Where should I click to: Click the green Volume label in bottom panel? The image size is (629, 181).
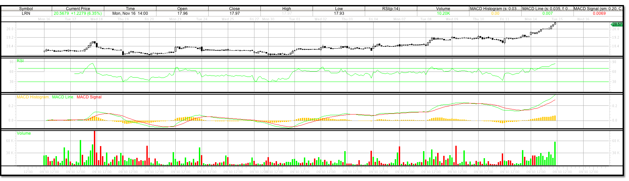24,133
